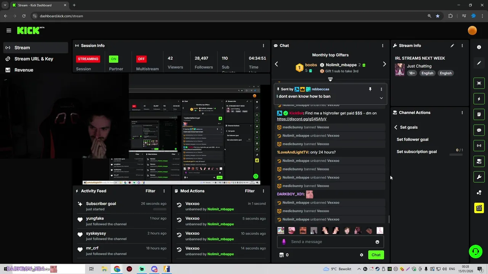Toggle the stream preview widget icon in the right sidebar

click(479, 83)
